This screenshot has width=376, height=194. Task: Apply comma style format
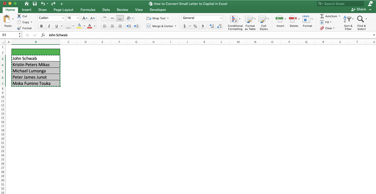coord(203,26)
